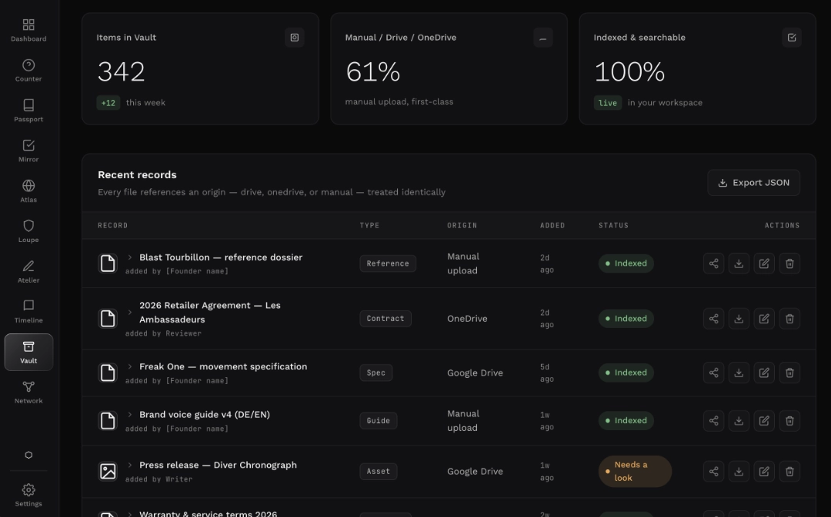Delete the Press release Diver Chronograph
The height and width of the screenshot is (517, 831).
(789, 472)
